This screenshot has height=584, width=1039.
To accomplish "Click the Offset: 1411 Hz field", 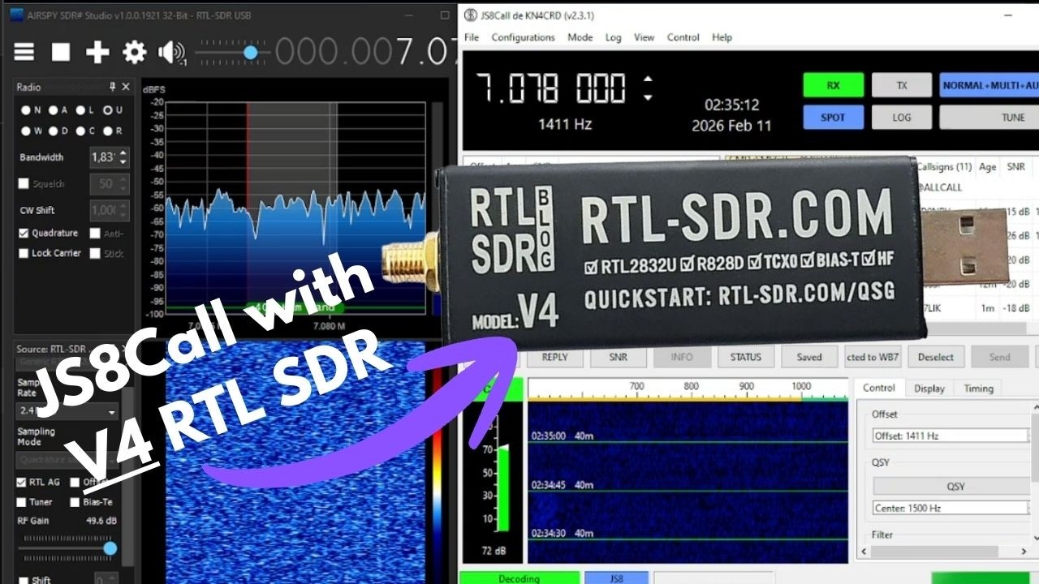I will [x=951, y=436].
